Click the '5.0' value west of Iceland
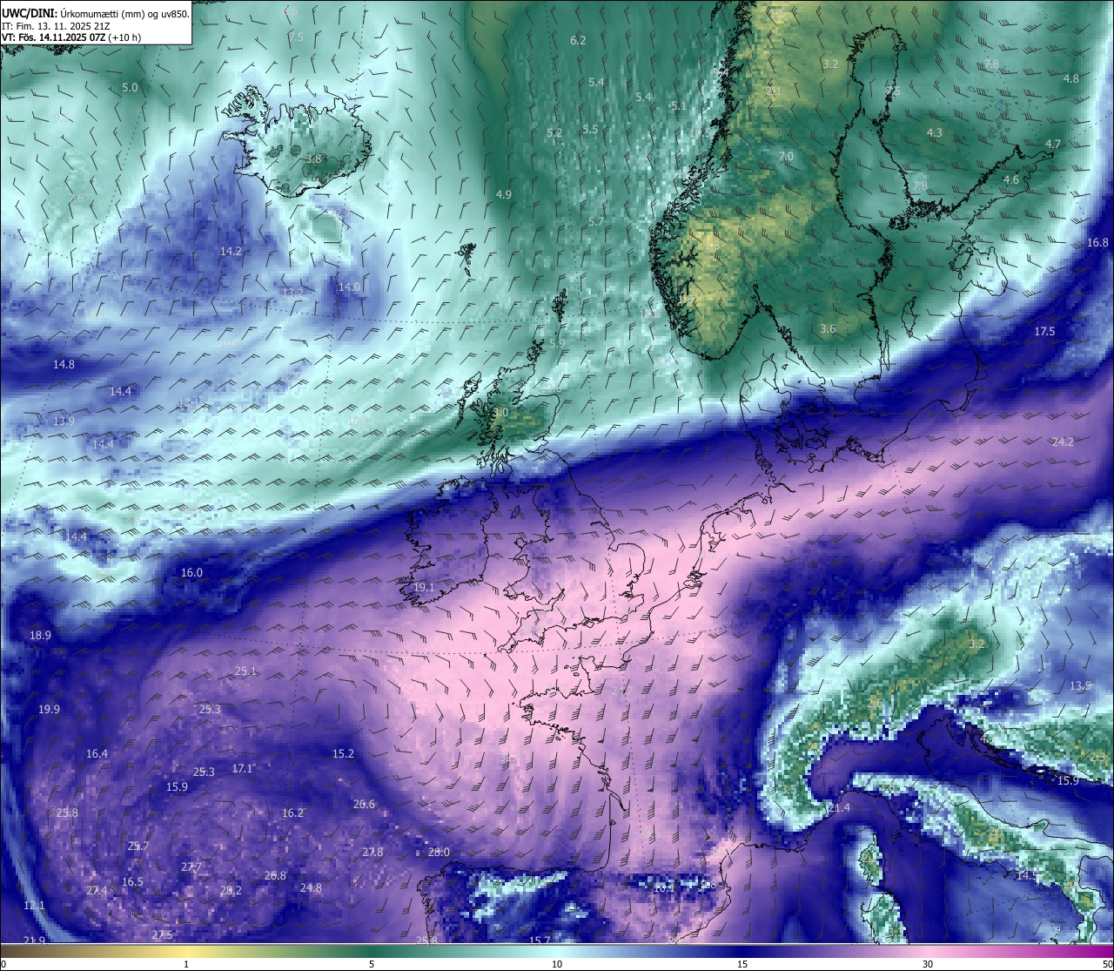 130,88
